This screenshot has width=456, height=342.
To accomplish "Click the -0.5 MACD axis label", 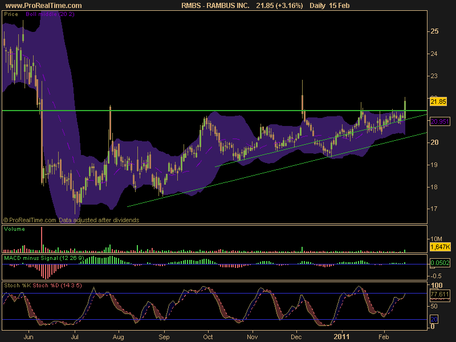I will click(435, 276).
